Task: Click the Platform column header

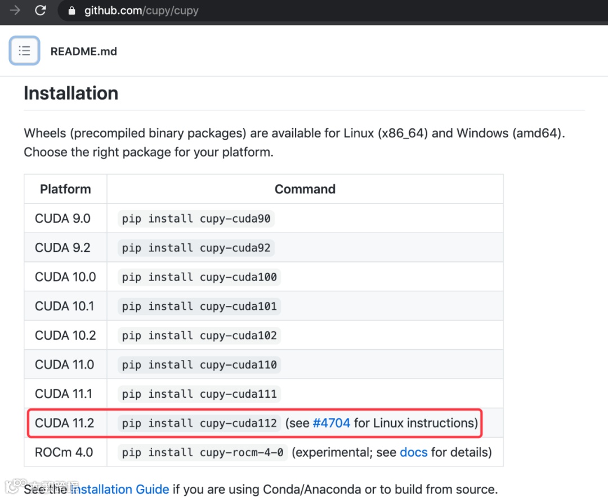Action: [65, 189]
